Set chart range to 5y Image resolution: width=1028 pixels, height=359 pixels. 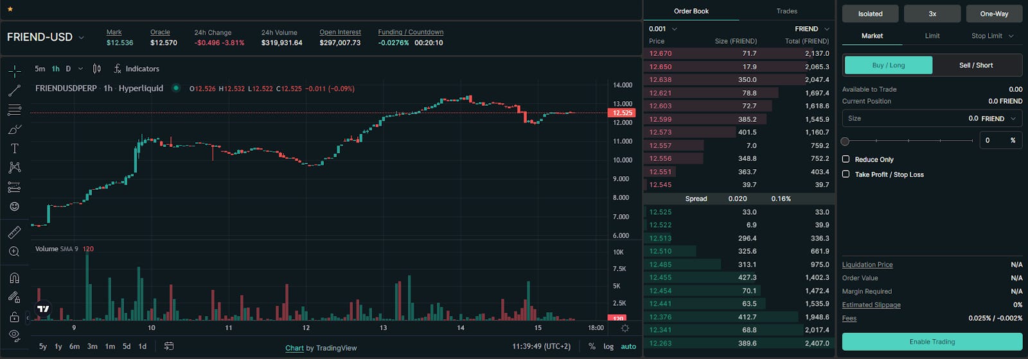43,346
